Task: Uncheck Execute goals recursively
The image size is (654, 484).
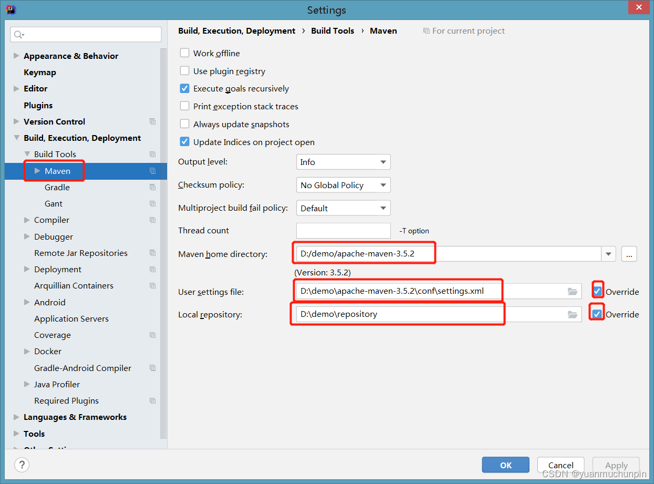Action: [x=184, y=88]
